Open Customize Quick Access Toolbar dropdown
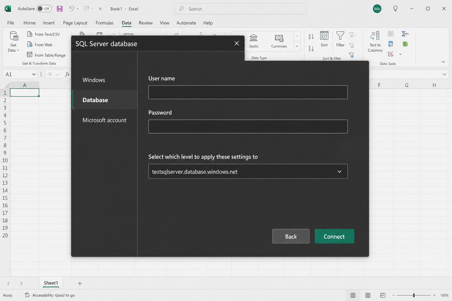This screenshot has height=301, width=452. (100, 9)
